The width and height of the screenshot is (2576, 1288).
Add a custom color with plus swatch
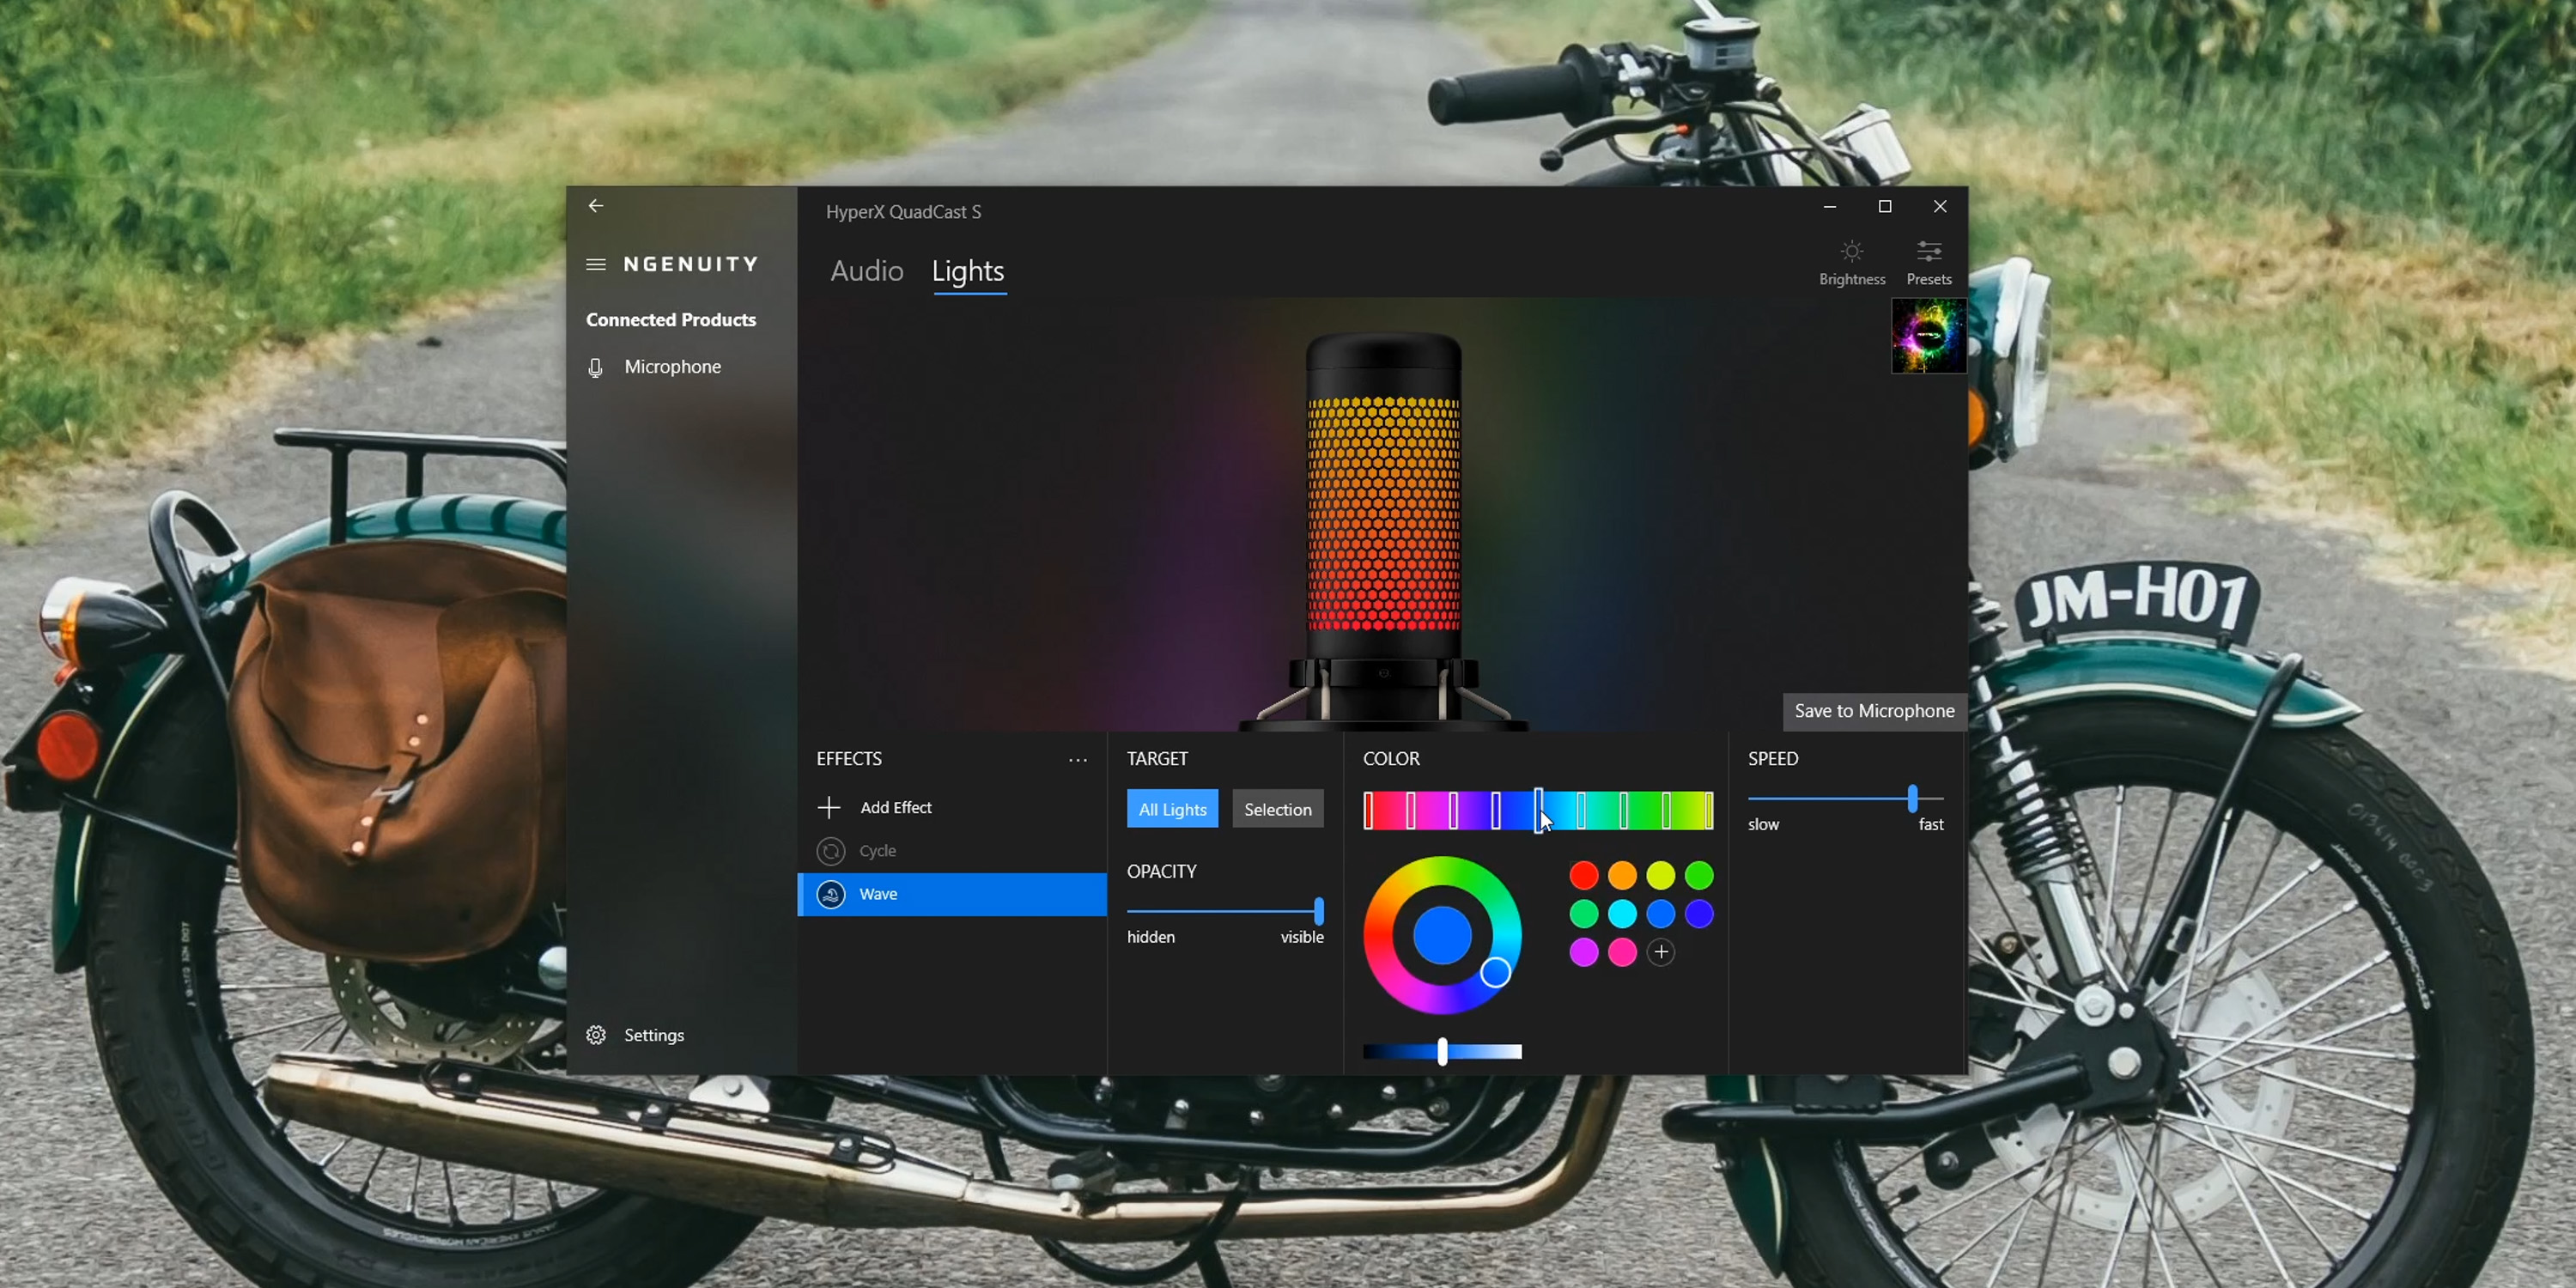click(1661, 952)
